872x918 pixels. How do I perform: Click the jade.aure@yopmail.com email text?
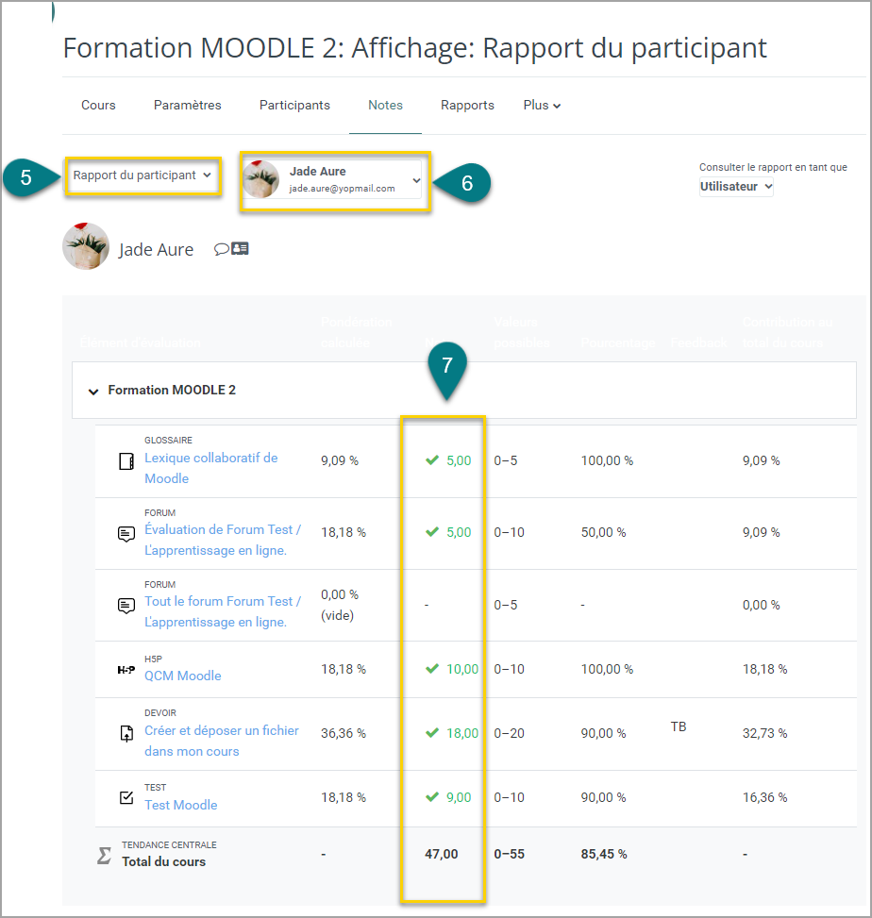342,189
